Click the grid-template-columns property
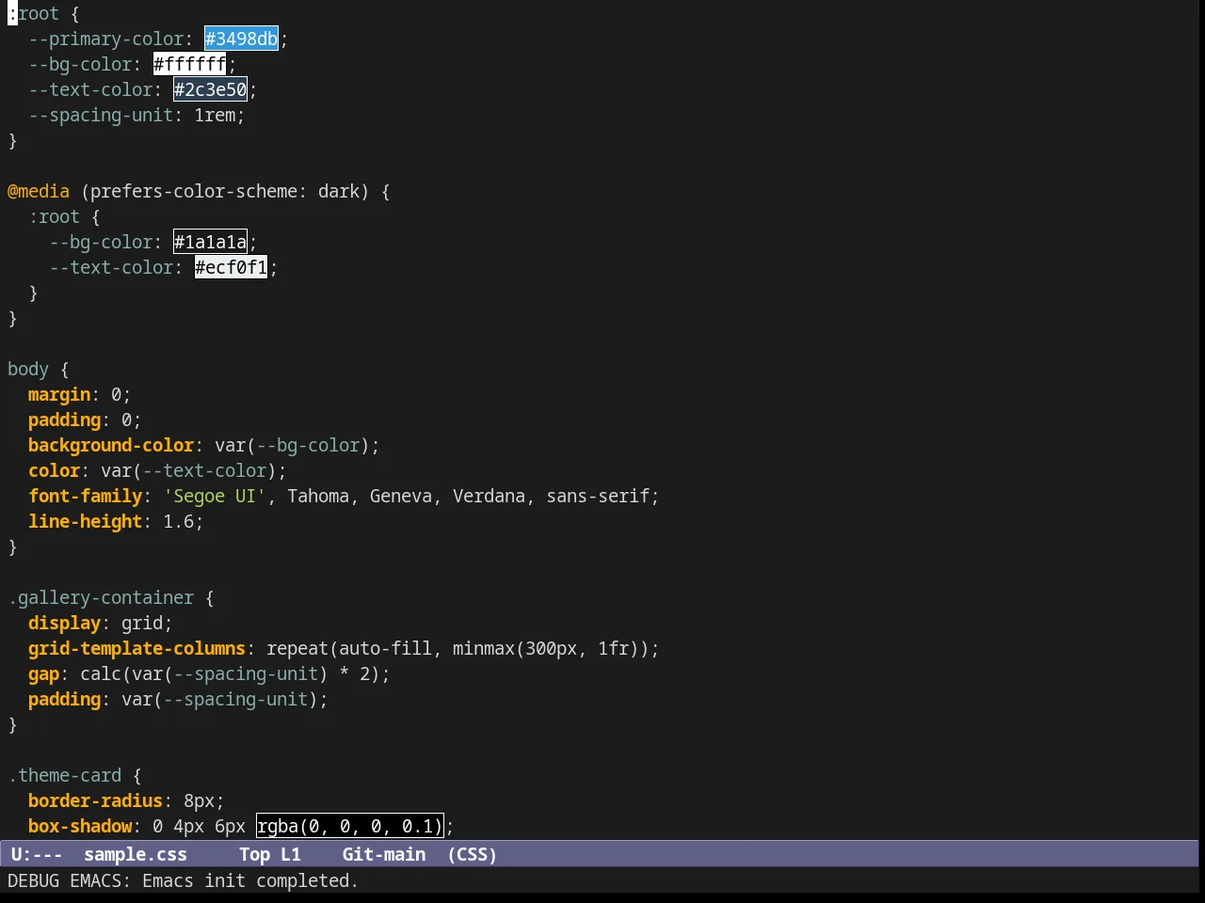1205x903 pixels. point(137,648)
